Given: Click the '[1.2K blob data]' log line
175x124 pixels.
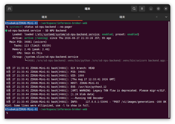Looking at the screenshot, I should (x=50, y=94).
